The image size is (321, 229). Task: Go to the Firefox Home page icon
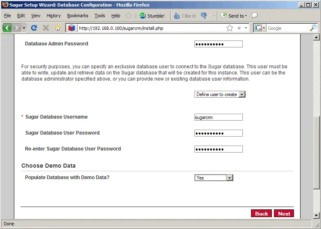pyautogui.click(x=58, y=28)
